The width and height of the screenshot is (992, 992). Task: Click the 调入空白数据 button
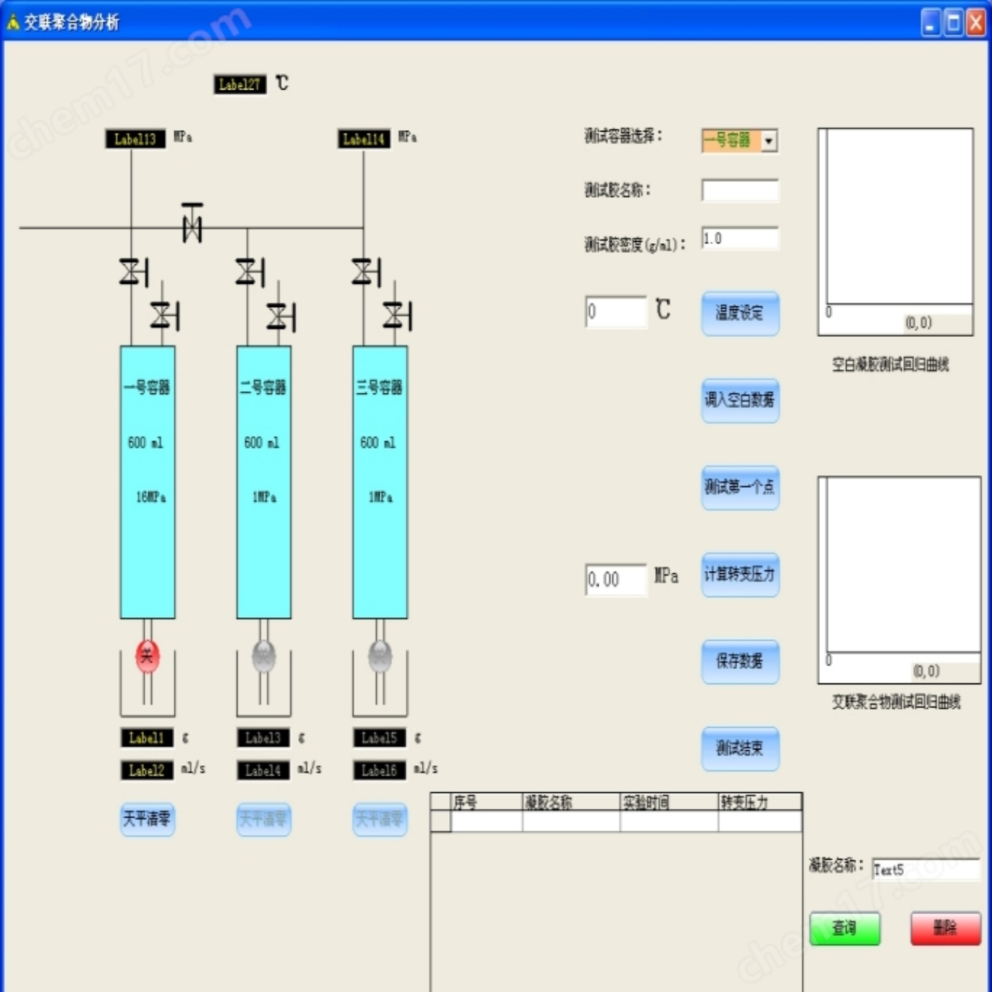click(741, 400)
